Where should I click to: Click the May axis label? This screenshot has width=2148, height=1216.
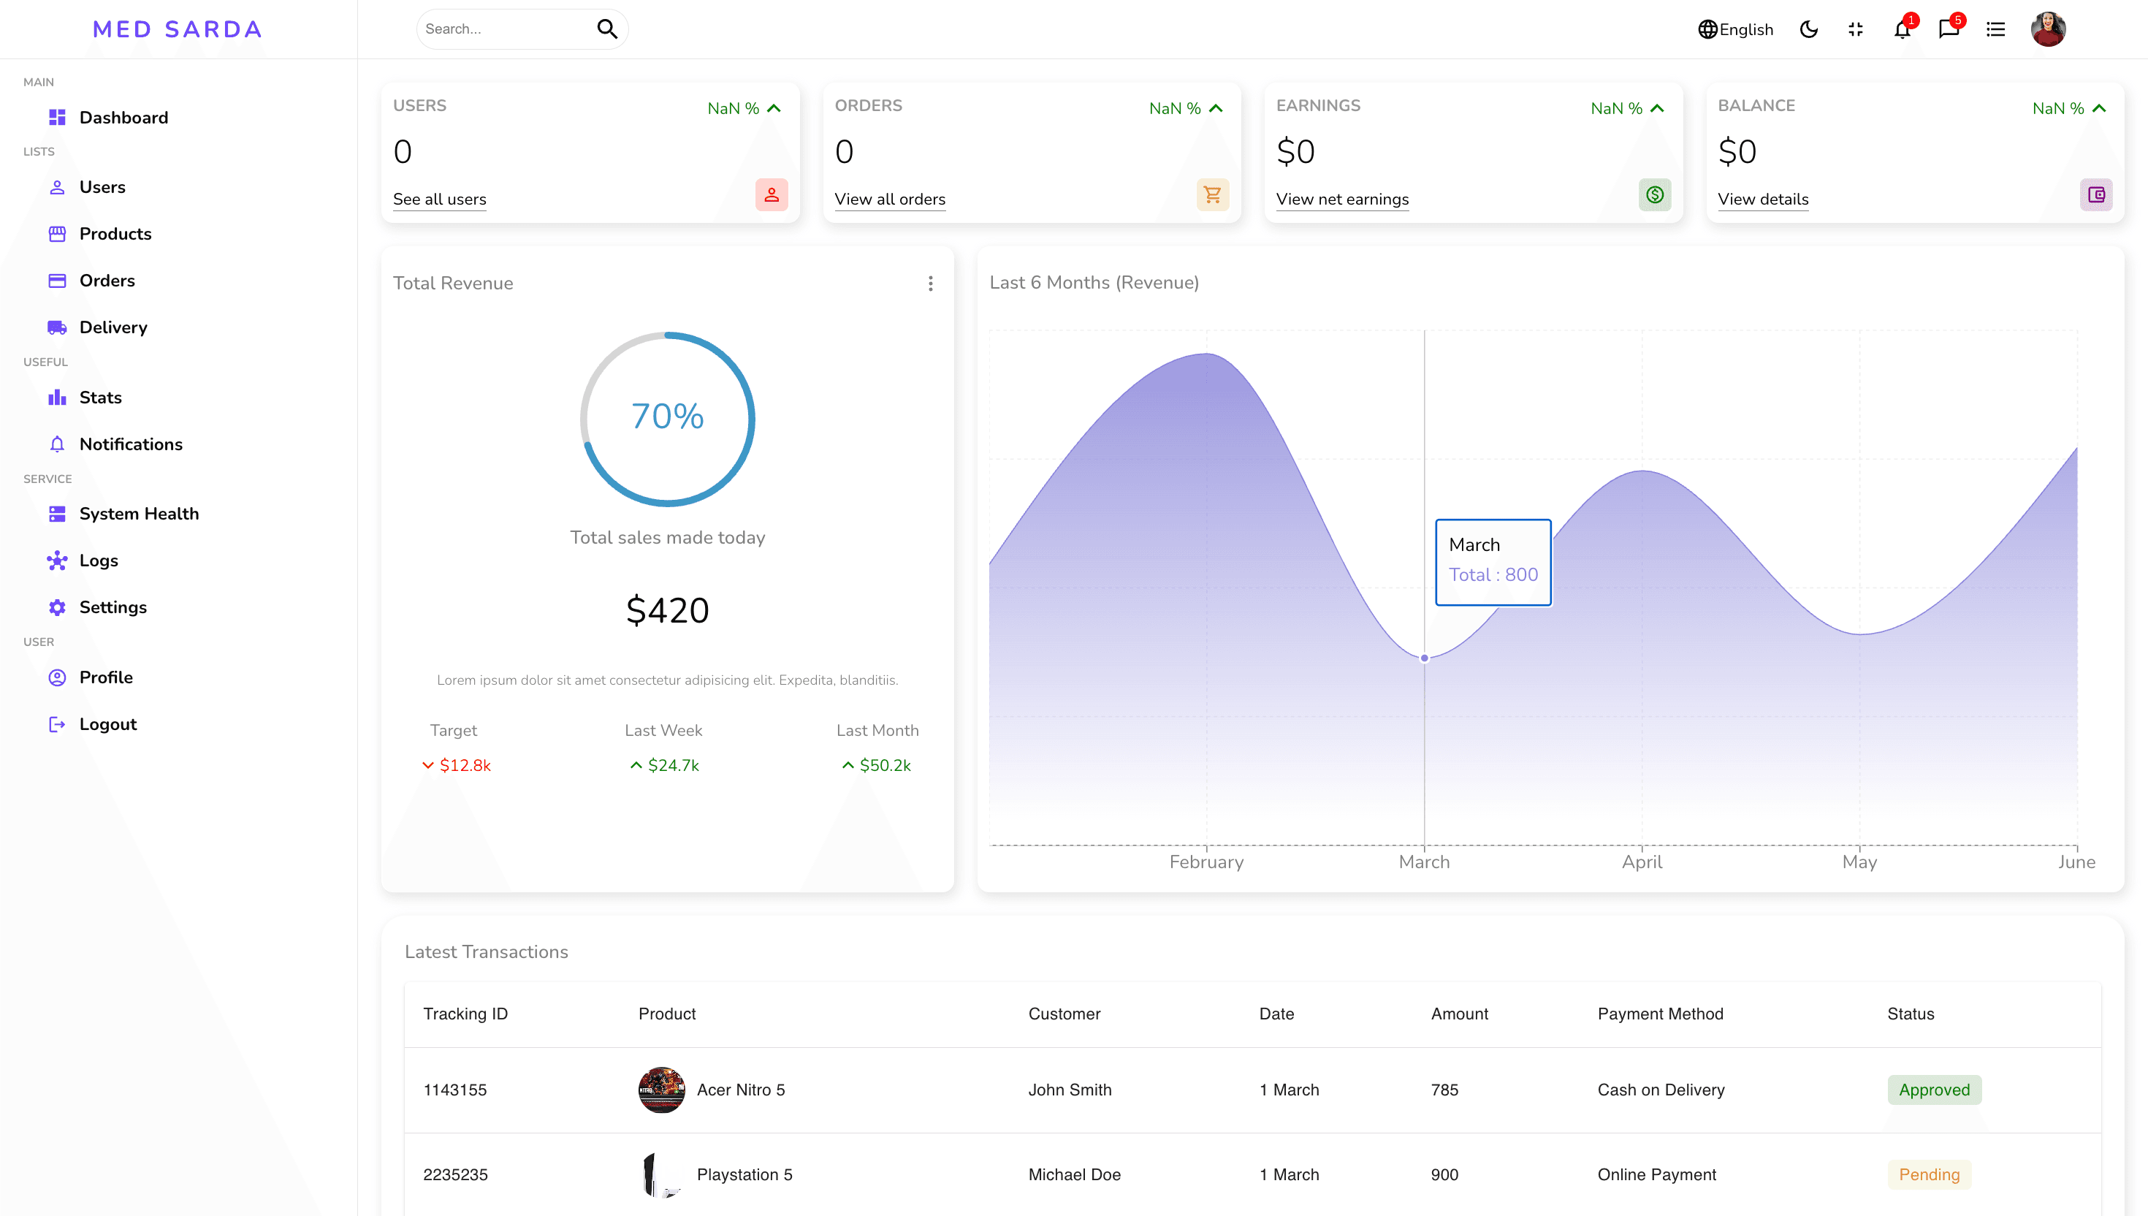click(x=1859, y=862)
